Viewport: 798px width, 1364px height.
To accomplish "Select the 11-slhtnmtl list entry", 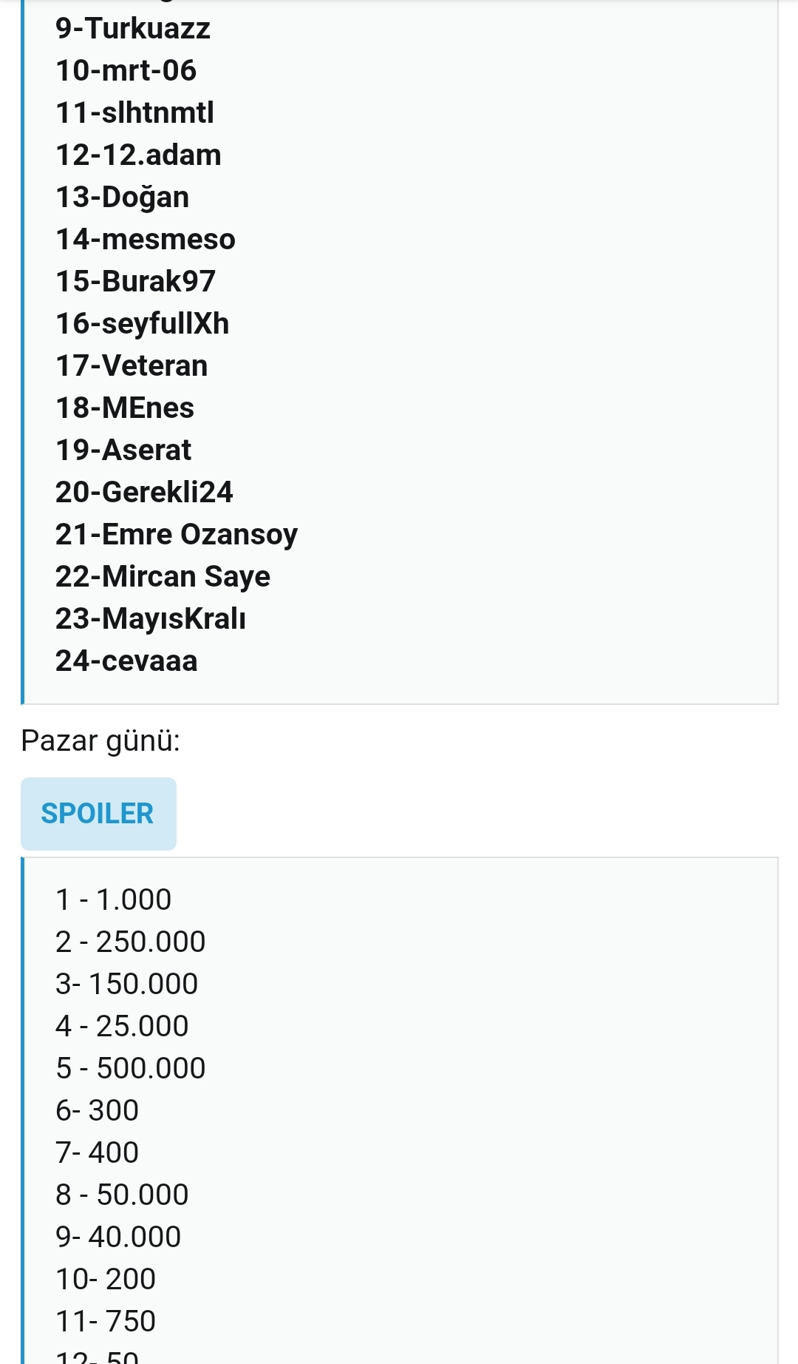I will [x=134, y=113].
